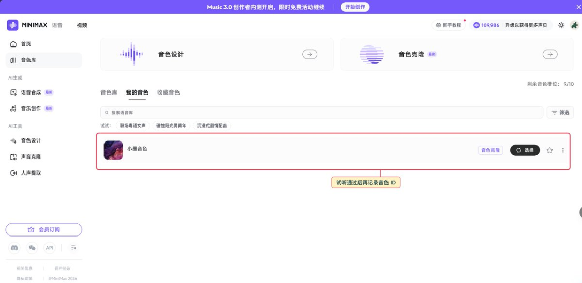Screen dimensions: 582x283
Task: Open the 用户协议 footer link
Action: [63, 269]
